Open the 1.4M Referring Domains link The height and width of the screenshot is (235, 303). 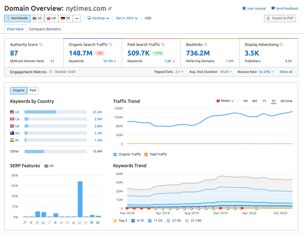coord(229,61)
